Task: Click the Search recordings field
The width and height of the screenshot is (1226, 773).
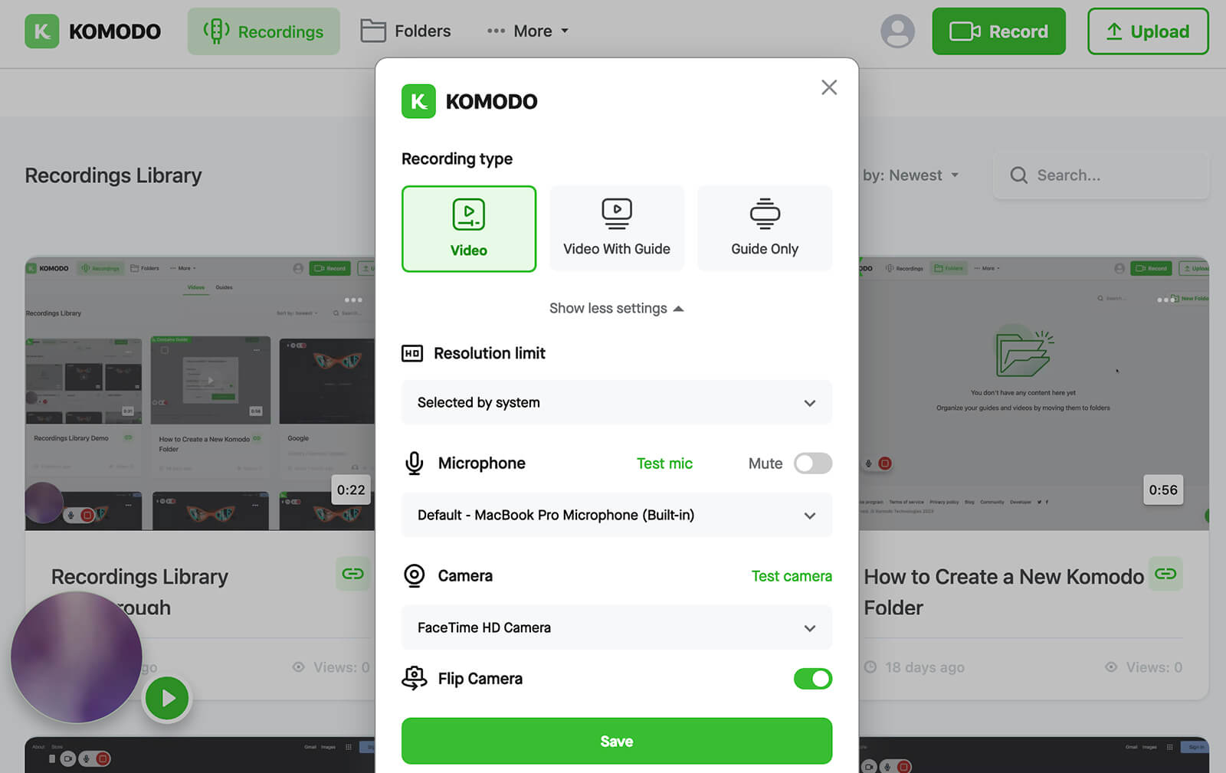Action: click(x=1101, y=175)
